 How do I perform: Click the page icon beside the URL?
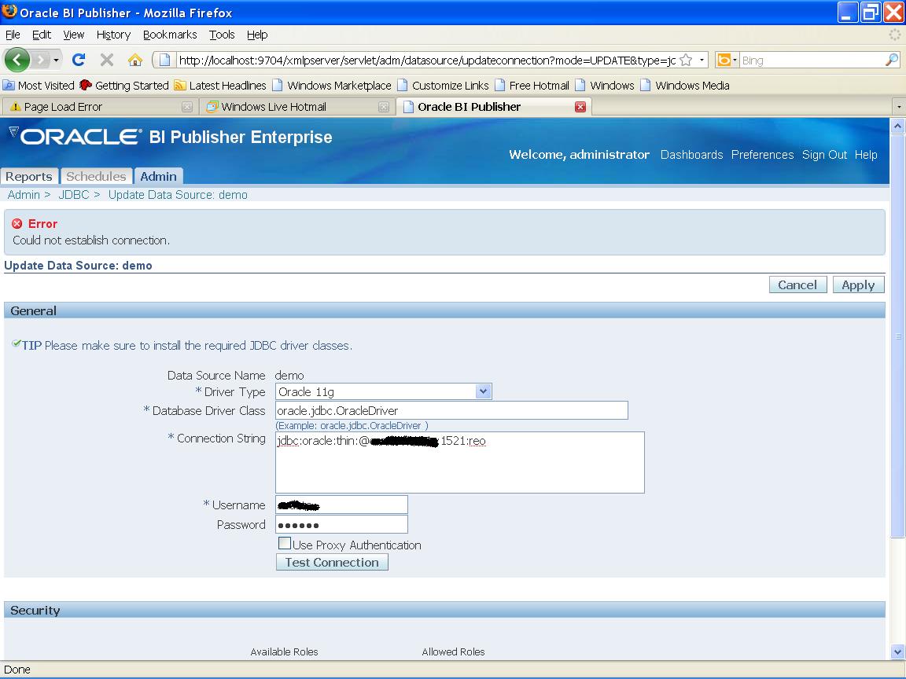point(164,60)
